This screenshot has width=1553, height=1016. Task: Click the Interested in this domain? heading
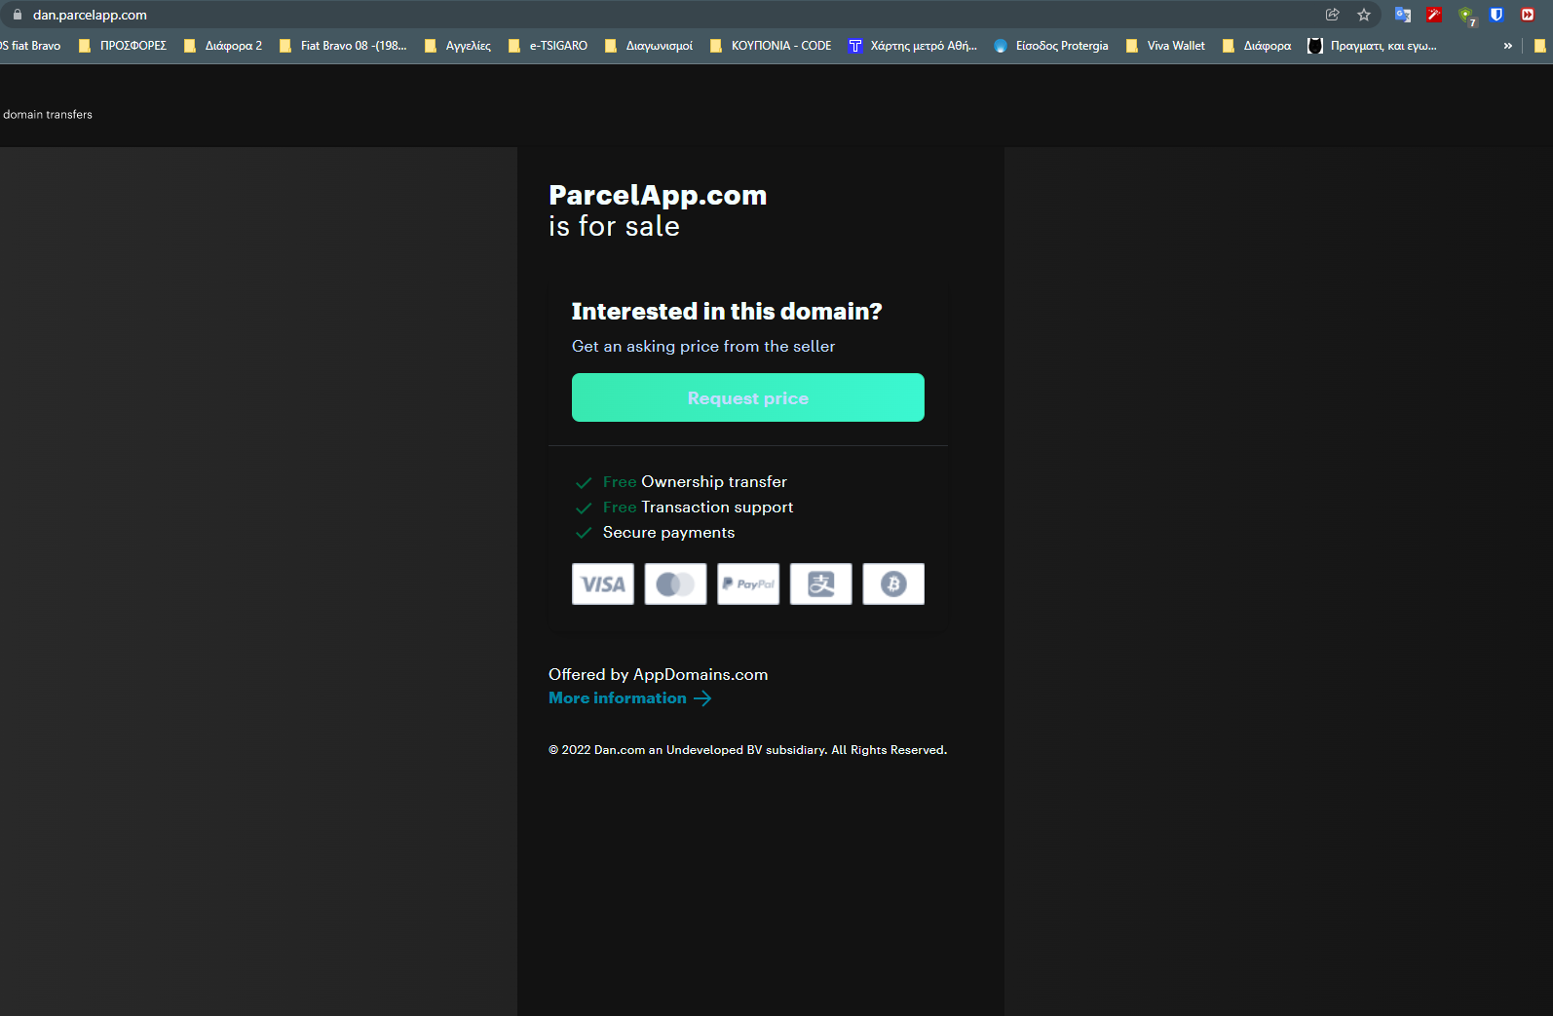[727, 311]
